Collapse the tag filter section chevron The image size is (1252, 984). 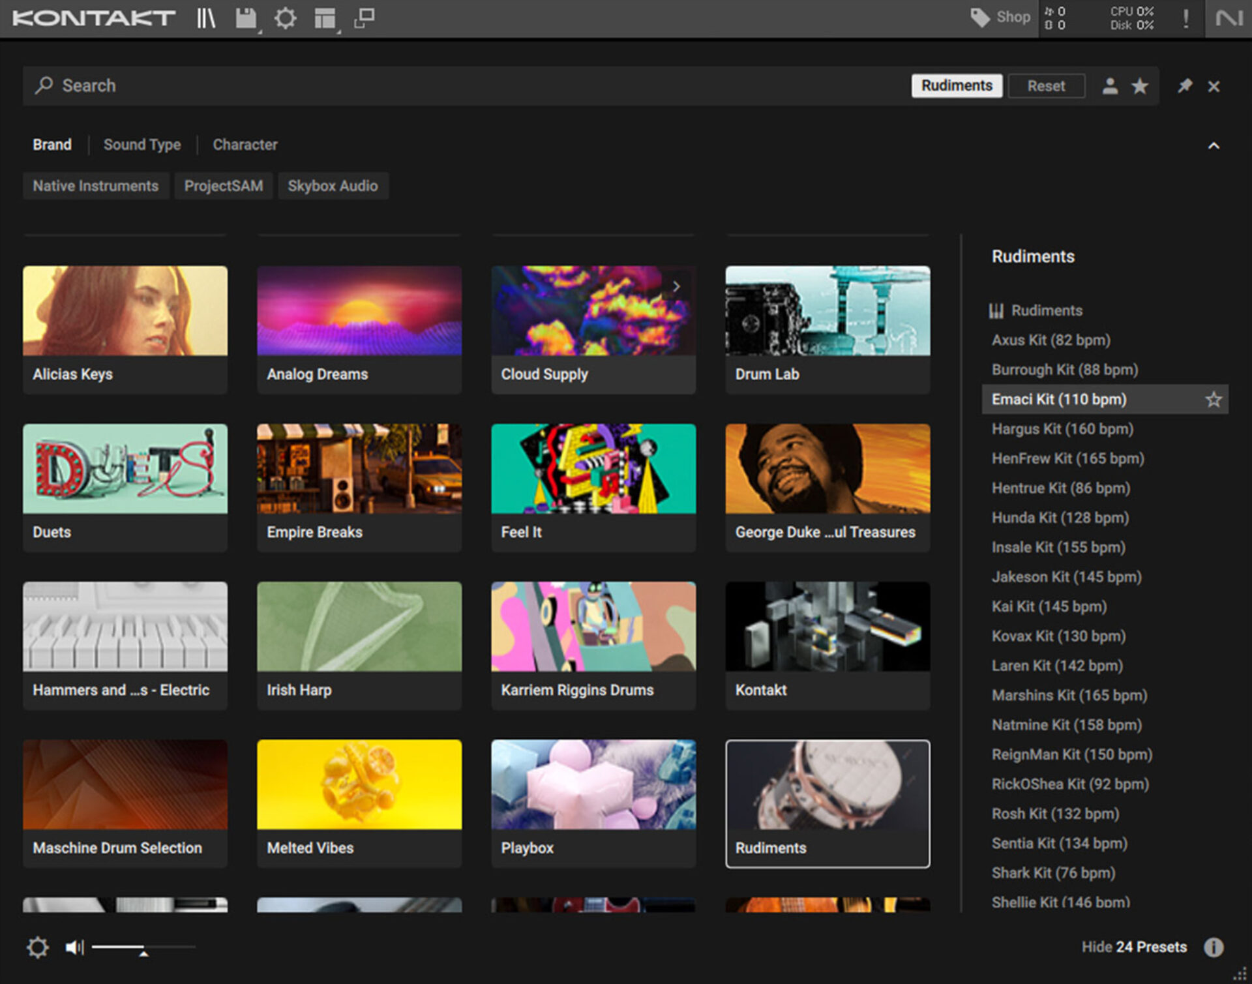pos(1213,145)
